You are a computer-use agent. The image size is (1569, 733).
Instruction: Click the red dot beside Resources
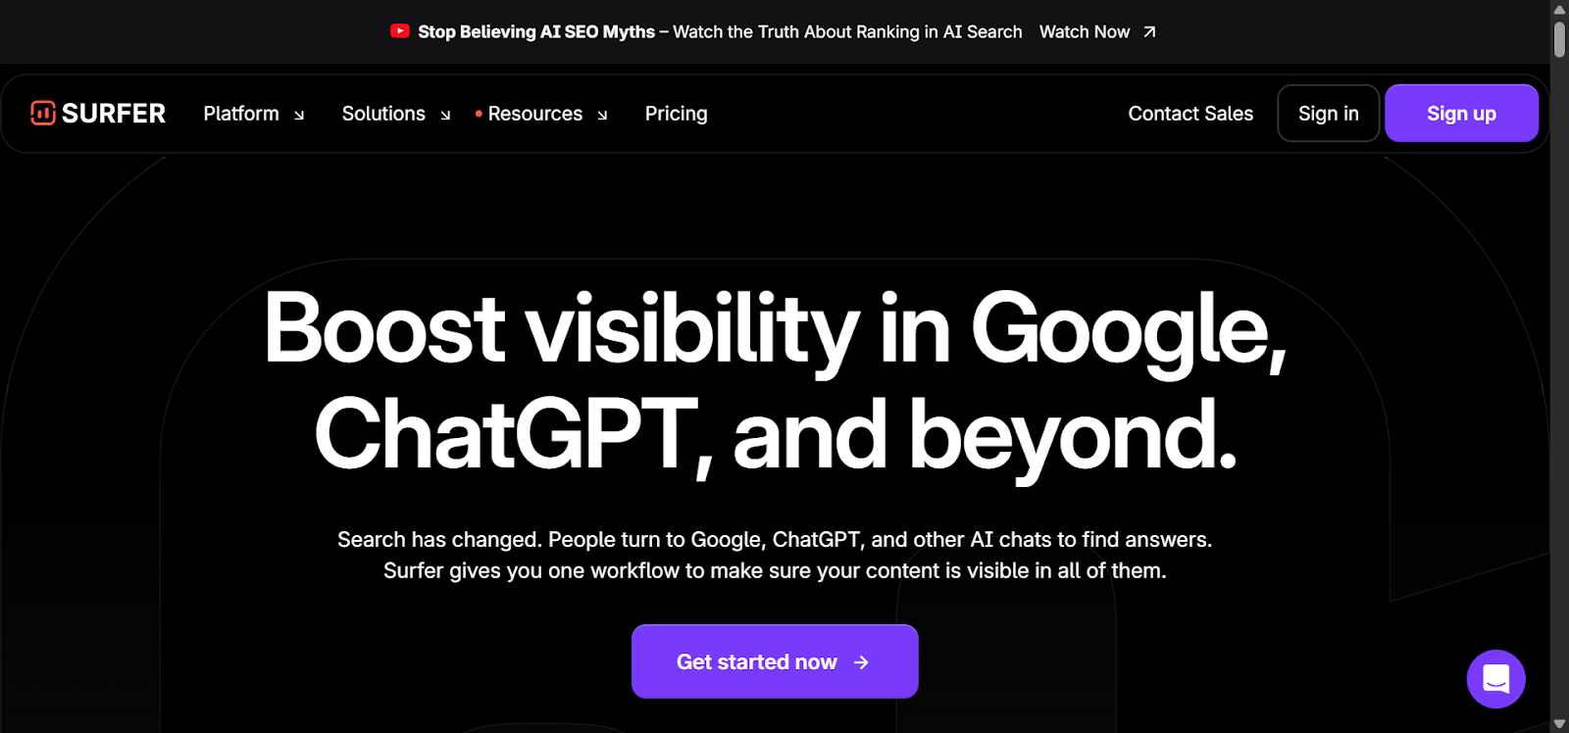click(x=479, y=114)
